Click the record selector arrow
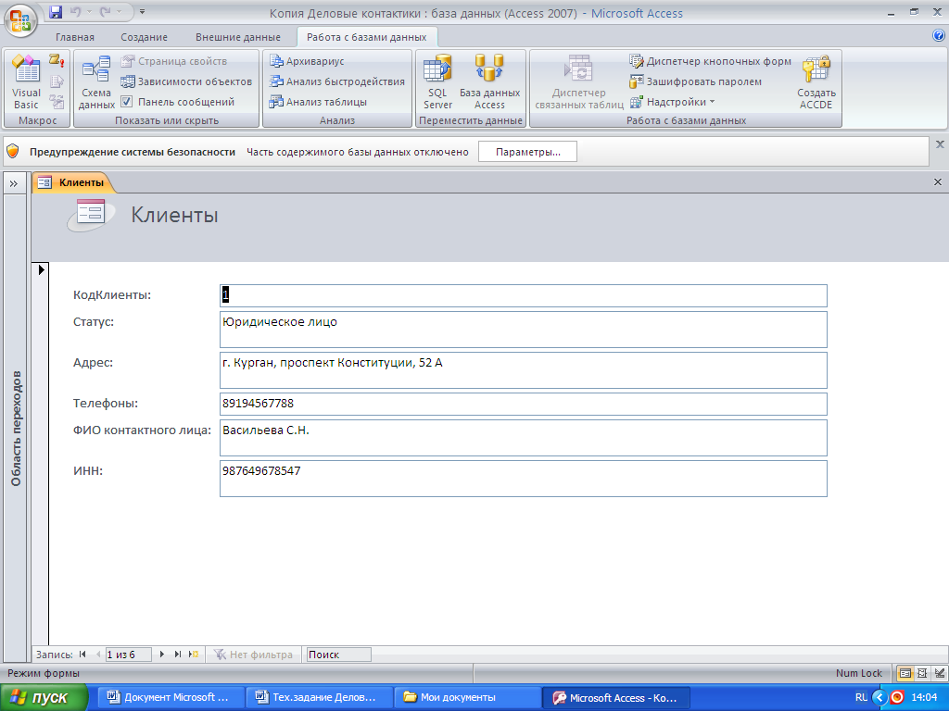 coord(41,269)
